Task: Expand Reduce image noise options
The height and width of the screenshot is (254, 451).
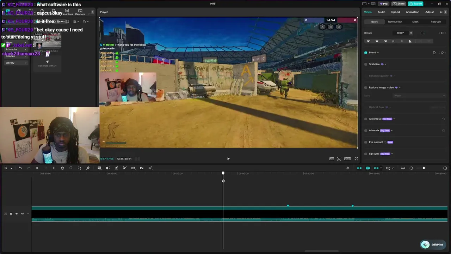Action: [400, 88]
